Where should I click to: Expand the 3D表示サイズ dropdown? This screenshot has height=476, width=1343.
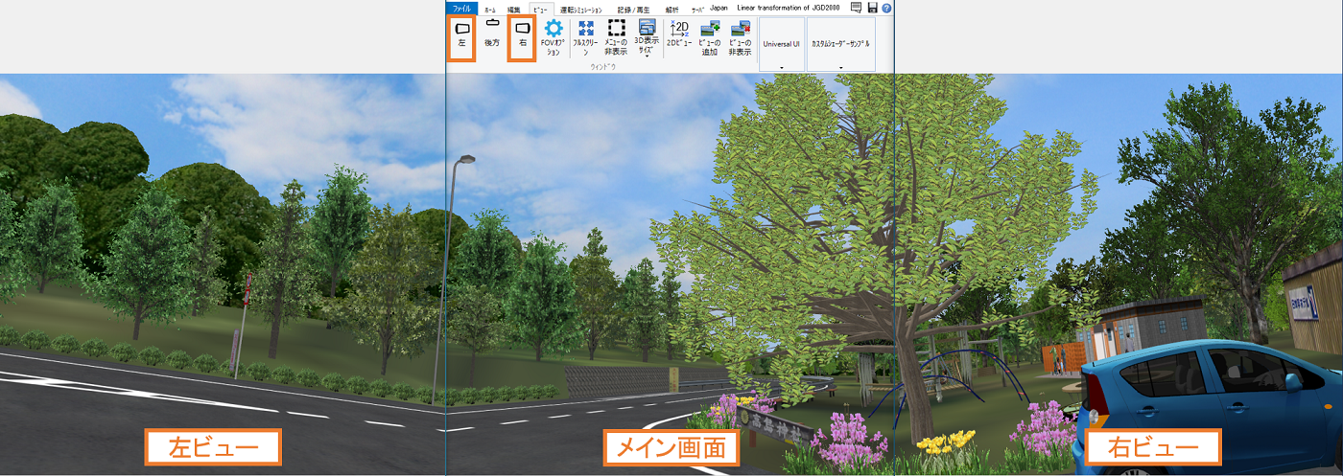point(648,38)
